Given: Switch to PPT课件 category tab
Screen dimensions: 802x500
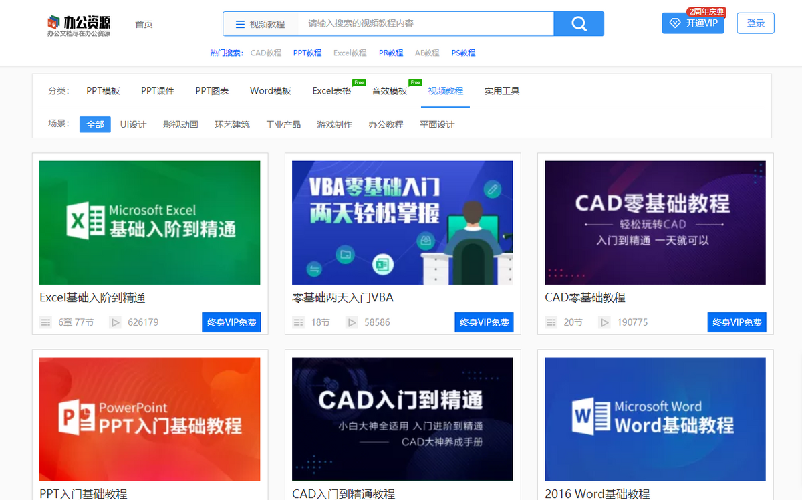Looking at the screenshot, I should [x=158, y=91].
